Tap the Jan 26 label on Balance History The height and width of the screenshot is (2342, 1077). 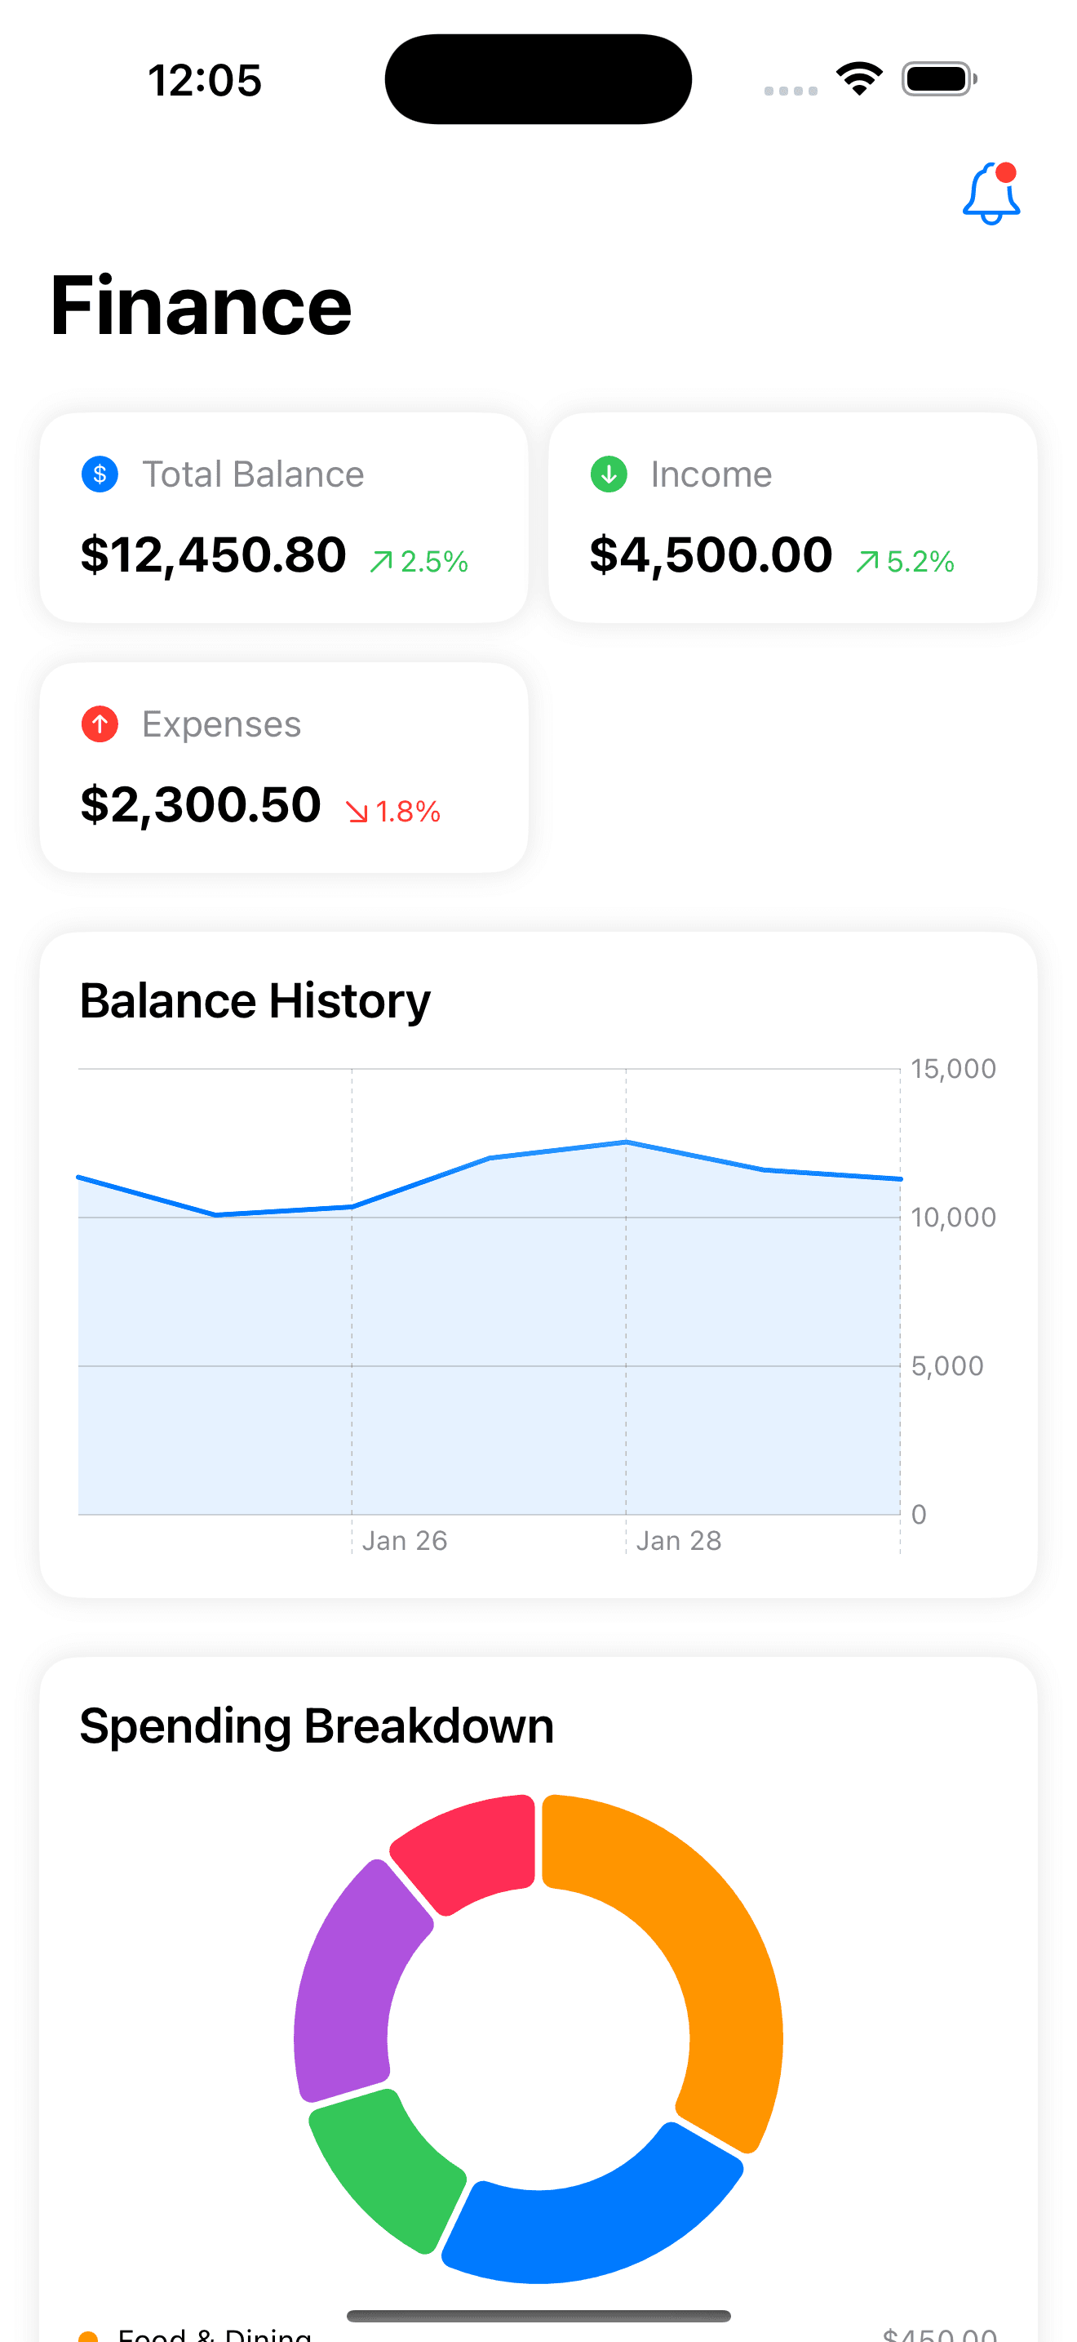[x=404, y=1540]
